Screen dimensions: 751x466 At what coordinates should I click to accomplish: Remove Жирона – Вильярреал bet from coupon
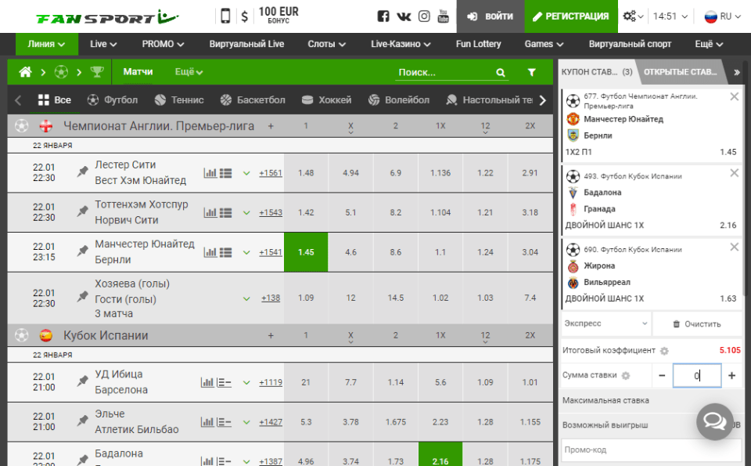coord(735,247)
